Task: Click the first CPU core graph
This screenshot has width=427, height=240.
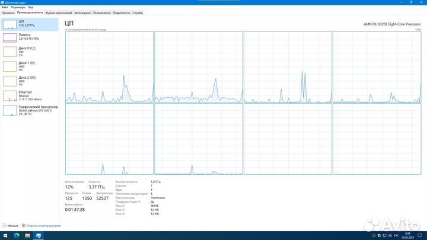Action: pyautogui.click(x=109, y=67)
